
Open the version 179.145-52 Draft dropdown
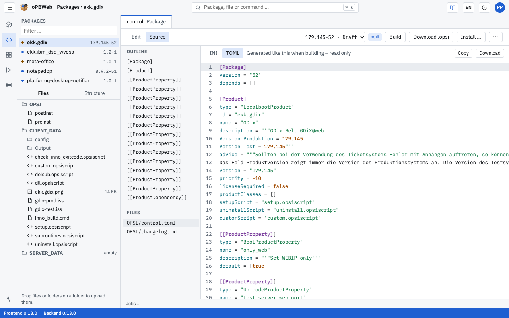pyautogui.click(x=333, y=37)
